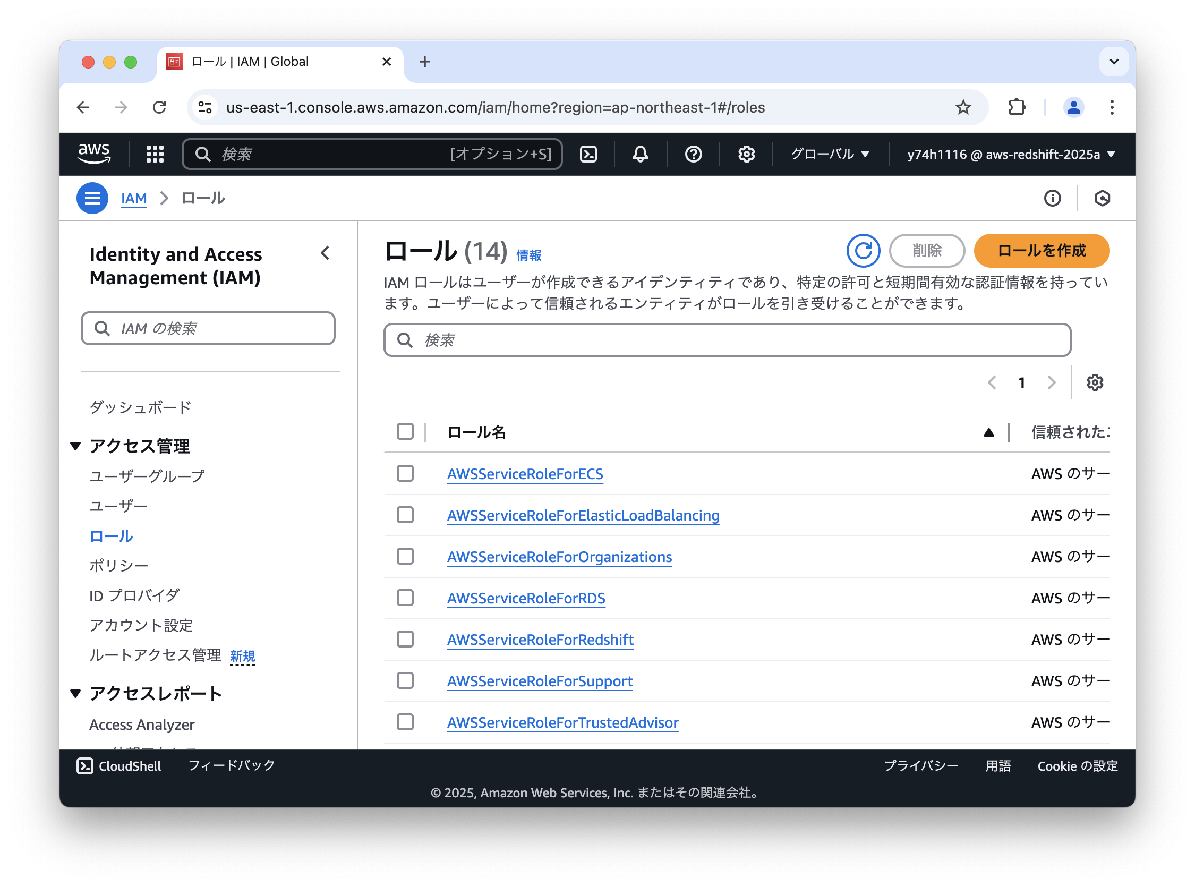Collapse the アクセス管理 sidebar section
Viewport: 1195px width, 886px height.
pyautogui.click(x=75, y=446)
